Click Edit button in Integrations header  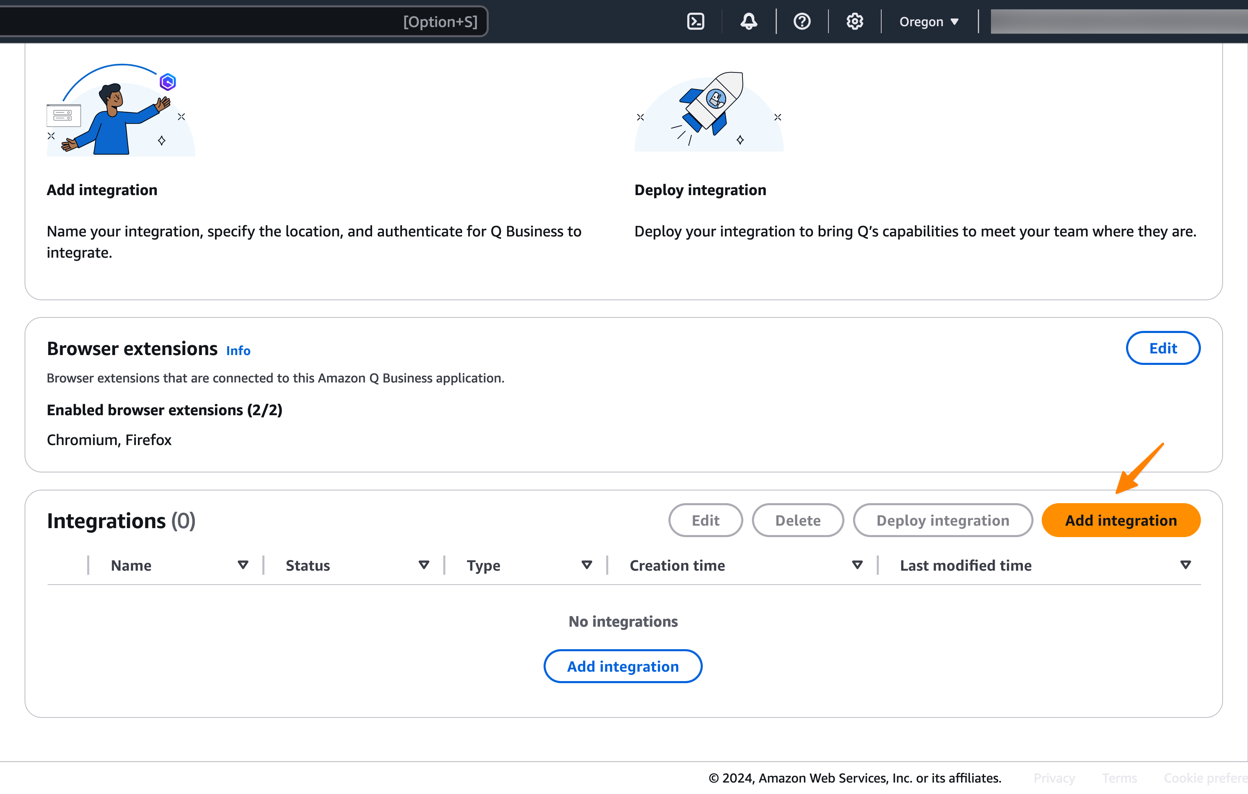[705, 520]
